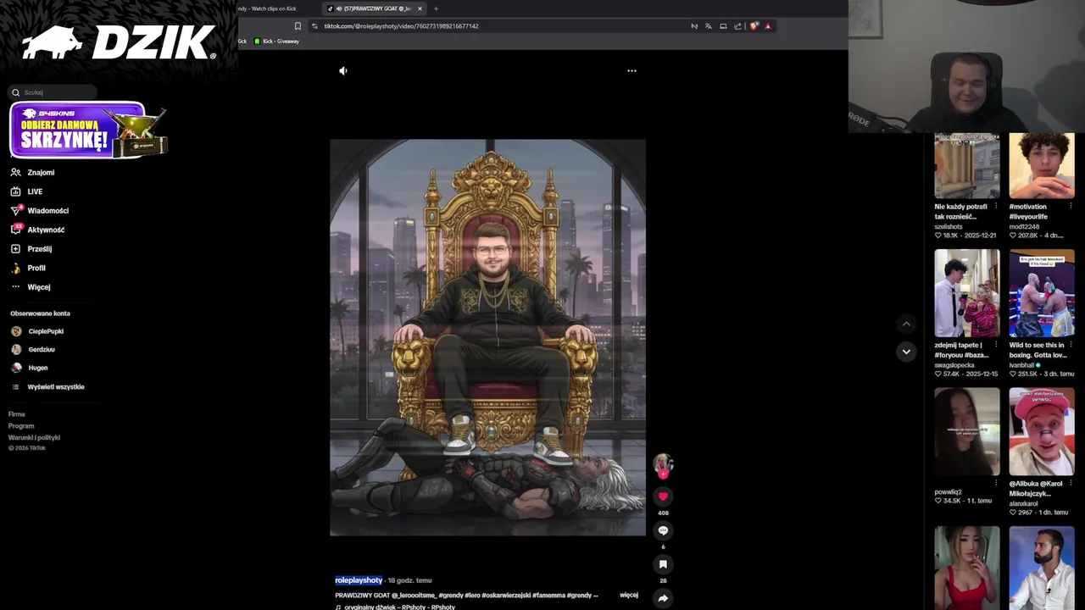
Task: Open '@Alibuka @Karol Mikołajczyk' video thumbnail
Action: tap(1042, 431)
